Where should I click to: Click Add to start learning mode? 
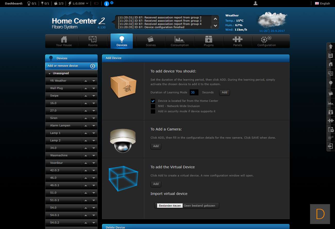coord(224,93)
